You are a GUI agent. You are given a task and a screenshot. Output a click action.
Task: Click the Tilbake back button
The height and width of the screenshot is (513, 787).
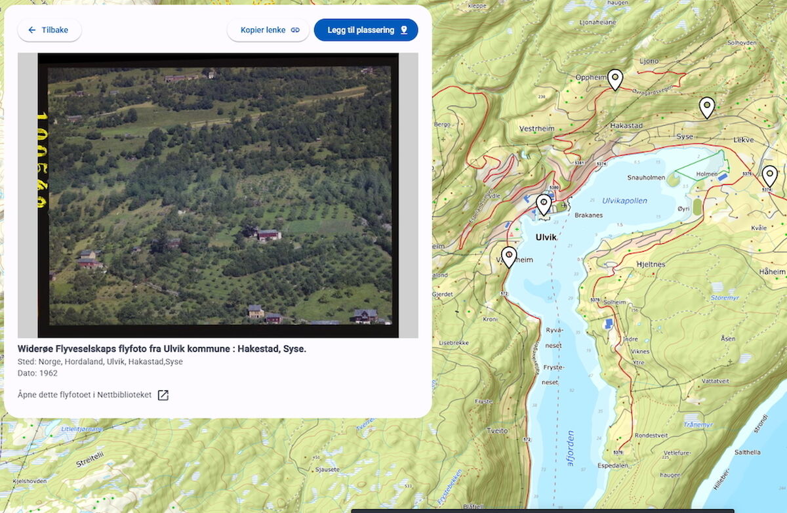coord(49,30)
